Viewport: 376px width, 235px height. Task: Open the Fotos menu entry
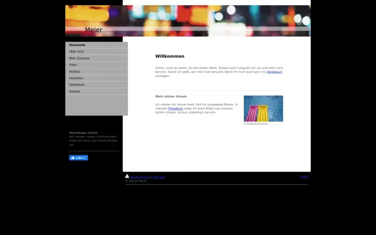click(x=97, y=65)
